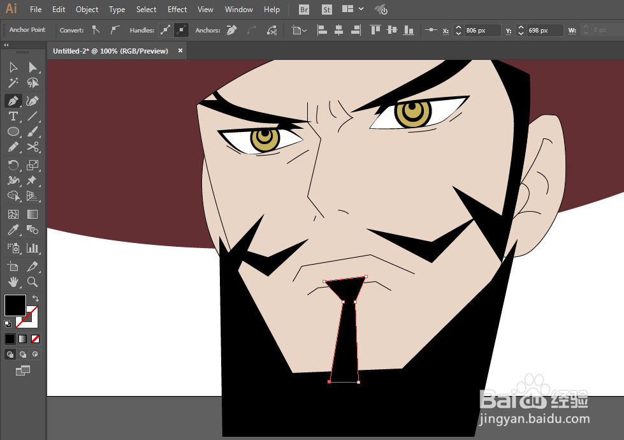The image size is (624, 440).
Task: Activate the Slice tool
Action: click(x=33, y=267)
